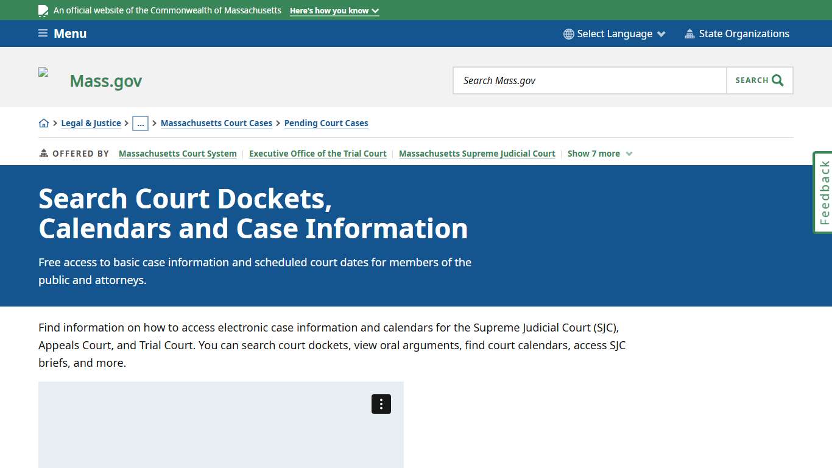This screenshot has width=832, height=468.
Task: Open the Legal & Justice breadcrumb link
Action: (91, 122)
